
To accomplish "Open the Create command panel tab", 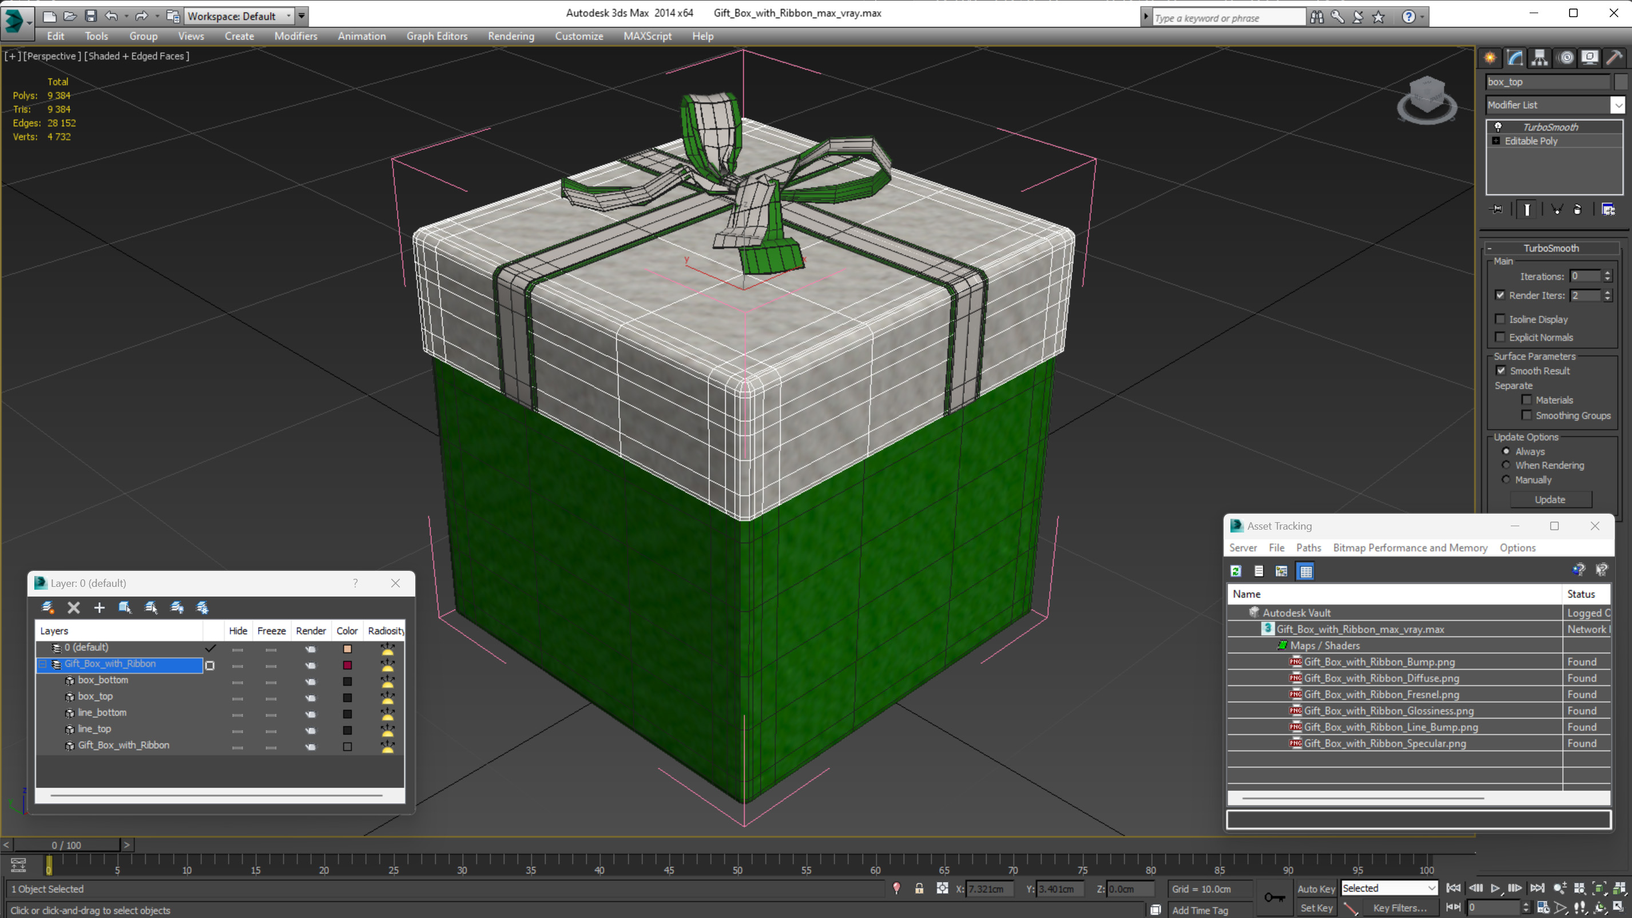I will (x=1490, y=58).
